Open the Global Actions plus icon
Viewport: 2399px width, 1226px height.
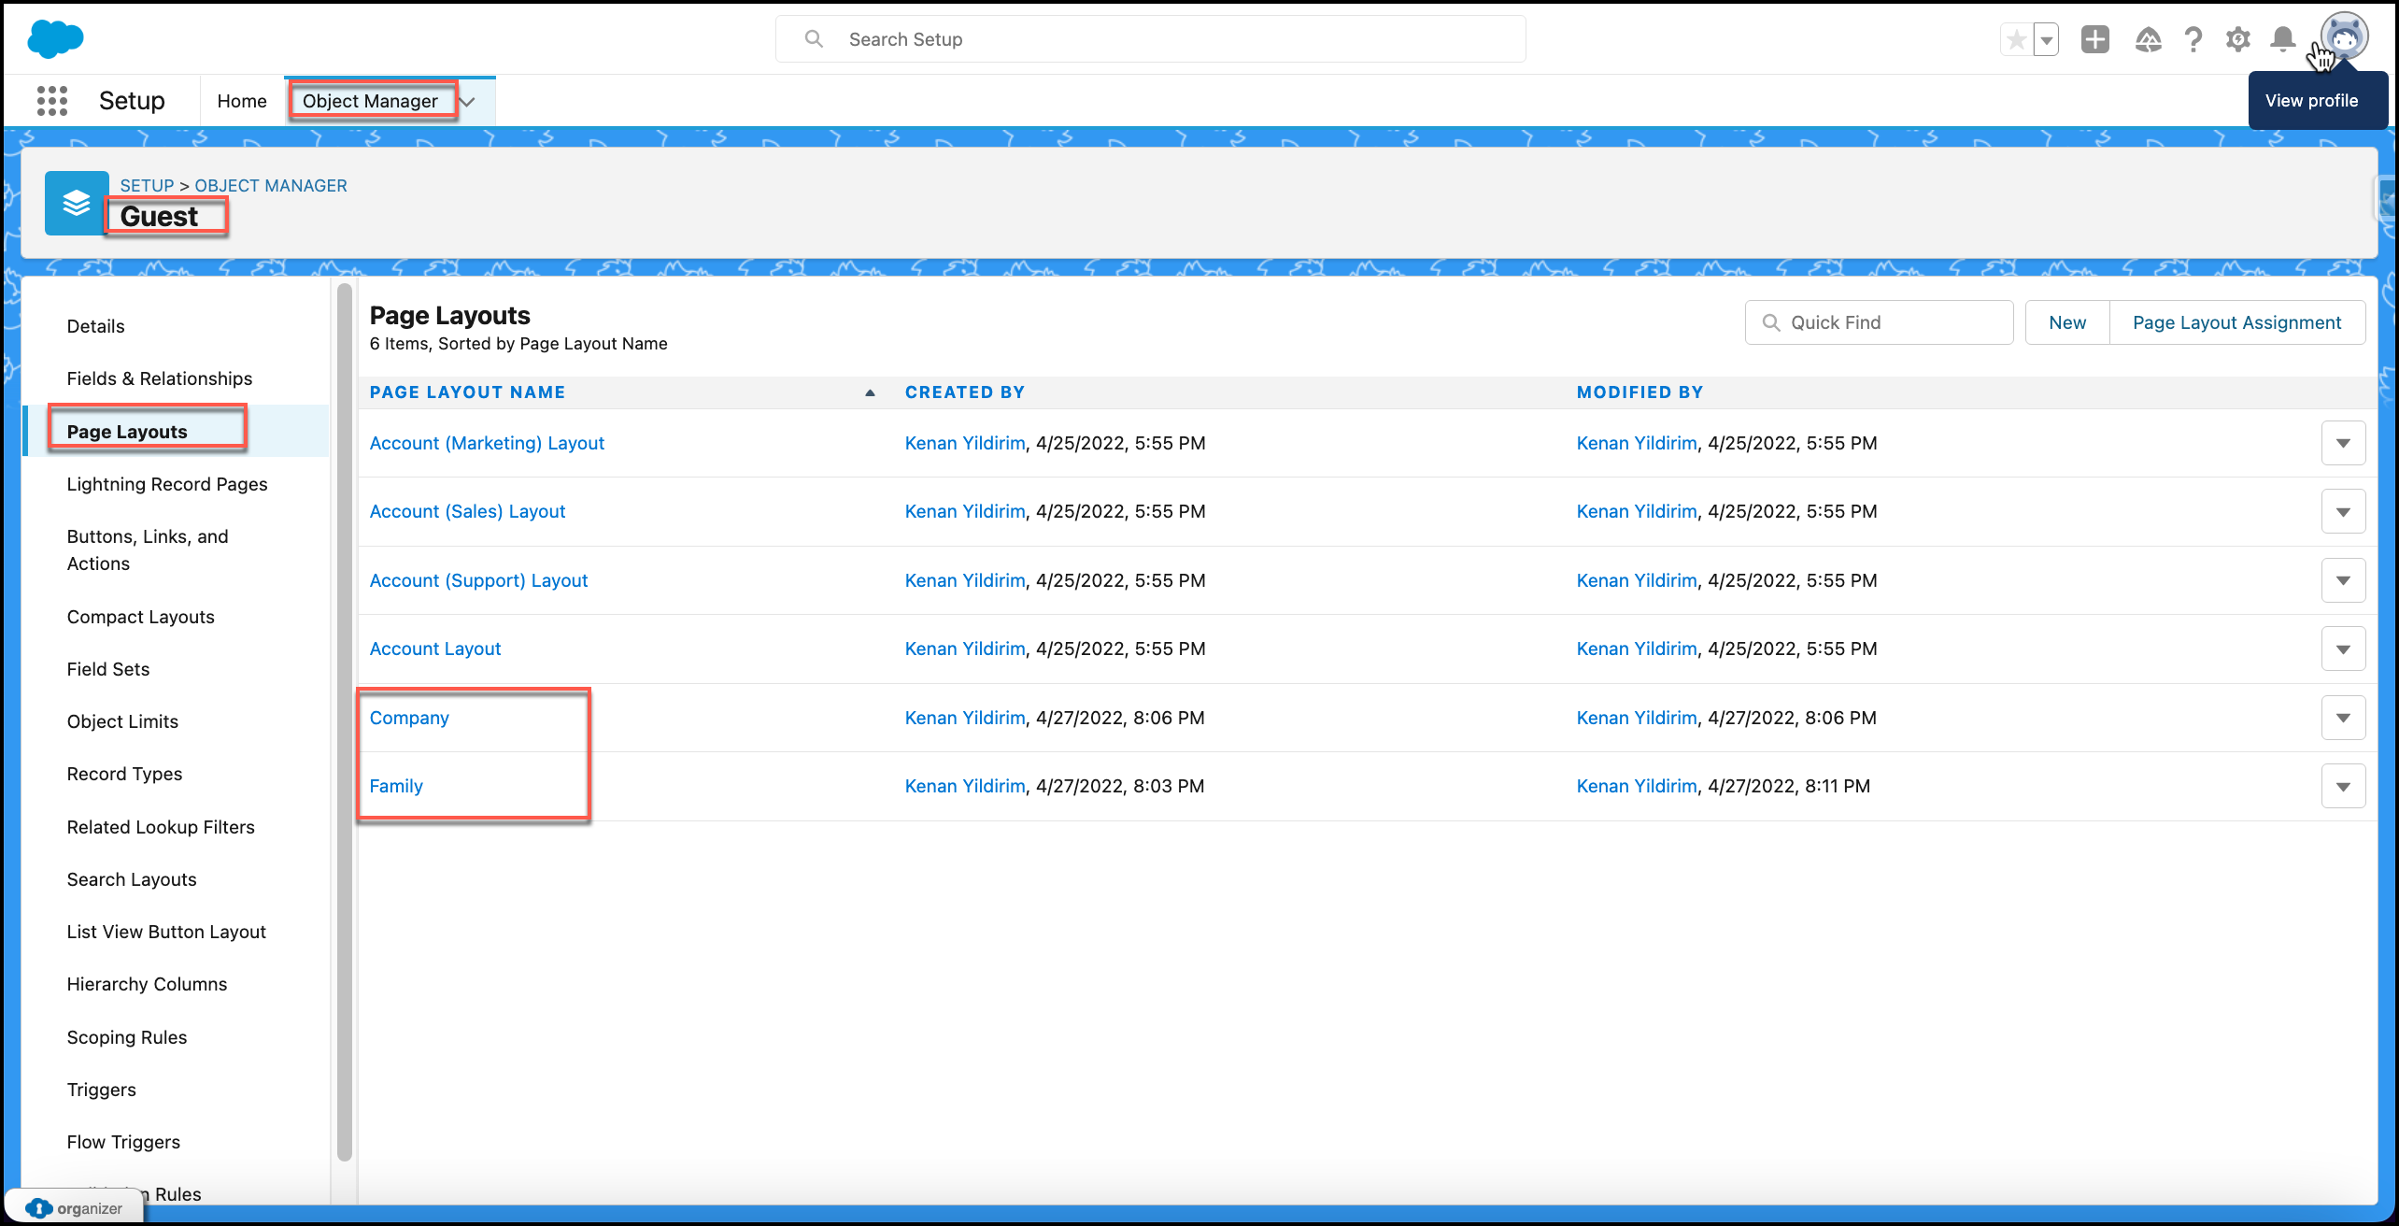coord(2095,39)
